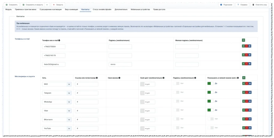Remove the Telegram messenger row

pyautogui.click(x=247, y=92)
